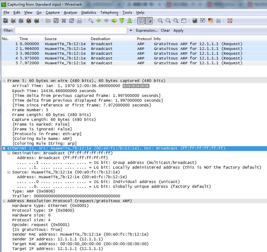Click the Expression... button
Viewport: 267px width, 252px height.
click(147, 30)
